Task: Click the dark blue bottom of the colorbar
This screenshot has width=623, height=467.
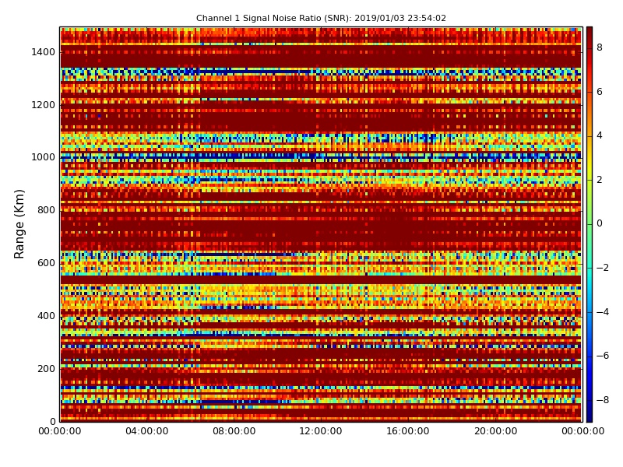Action: (590, 416)
